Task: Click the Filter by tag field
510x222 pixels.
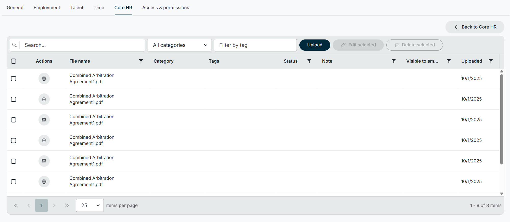Action: click(255, 45)
